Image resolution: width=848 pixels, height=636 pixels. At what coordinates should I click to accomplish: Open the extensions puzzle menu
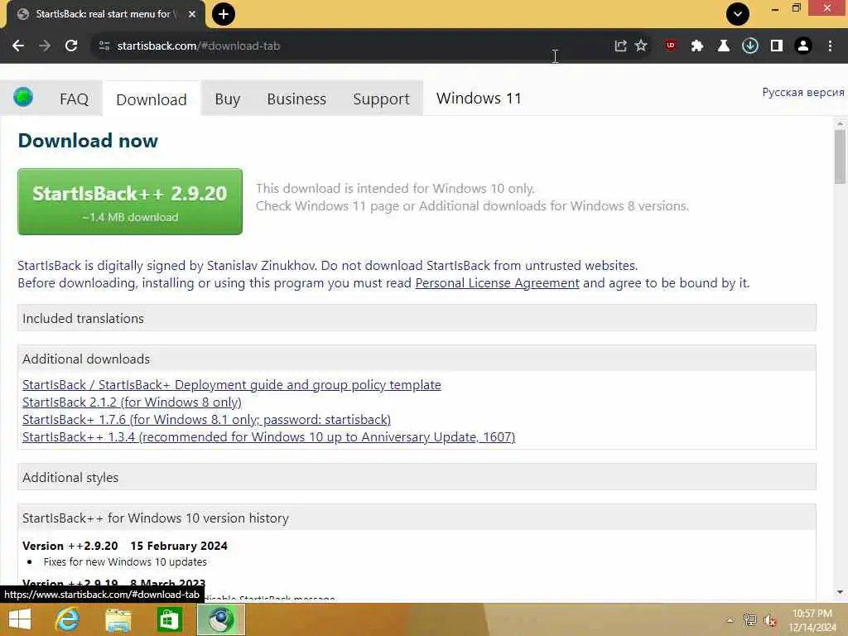click(x=697, y=46)
